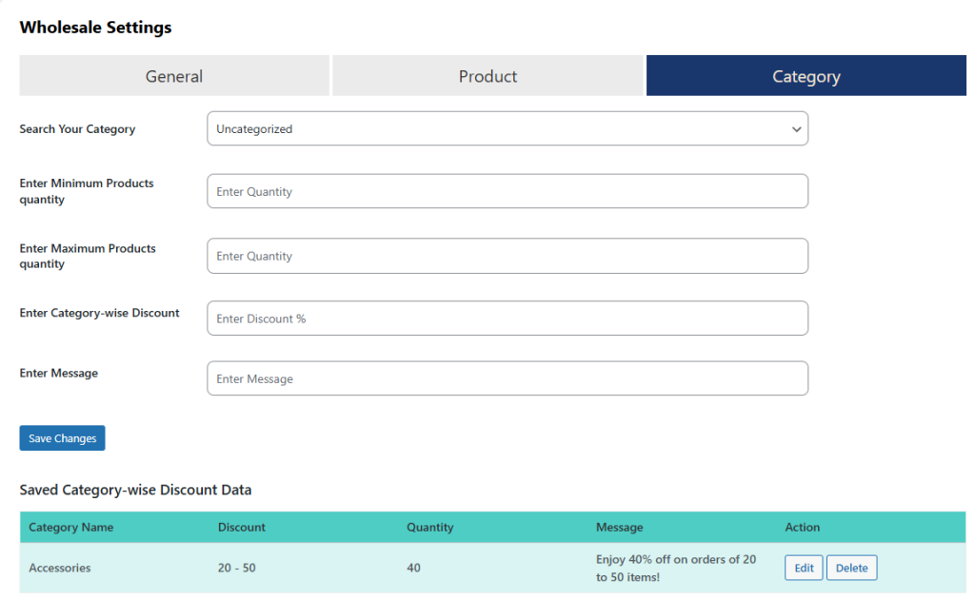Viewport: 975px width, 599px height.
Task: Focus the Enter Message text box
Action: pos(507,378)
